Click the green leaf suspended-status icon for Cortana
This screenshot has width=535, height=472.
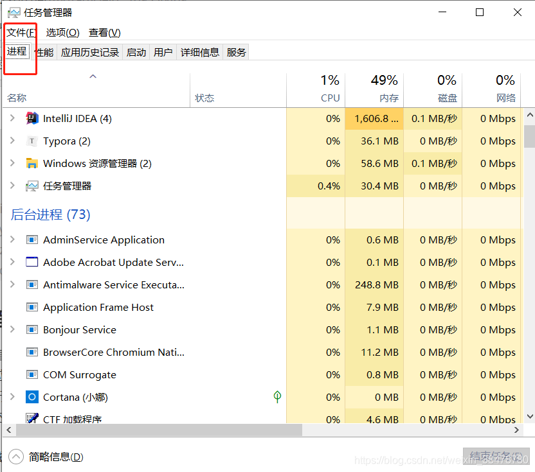click(x=277, y=397)
